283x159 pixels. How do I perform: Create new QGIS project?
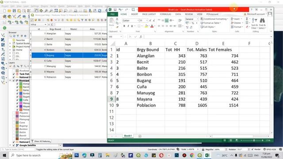click(x=4, y=11)
